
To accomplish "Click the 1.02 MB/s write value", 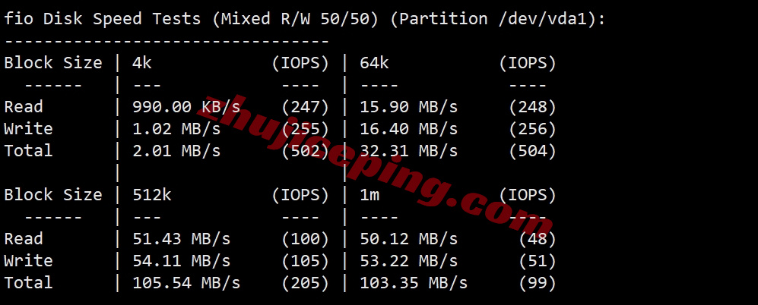I will click(x=176, y=129).
